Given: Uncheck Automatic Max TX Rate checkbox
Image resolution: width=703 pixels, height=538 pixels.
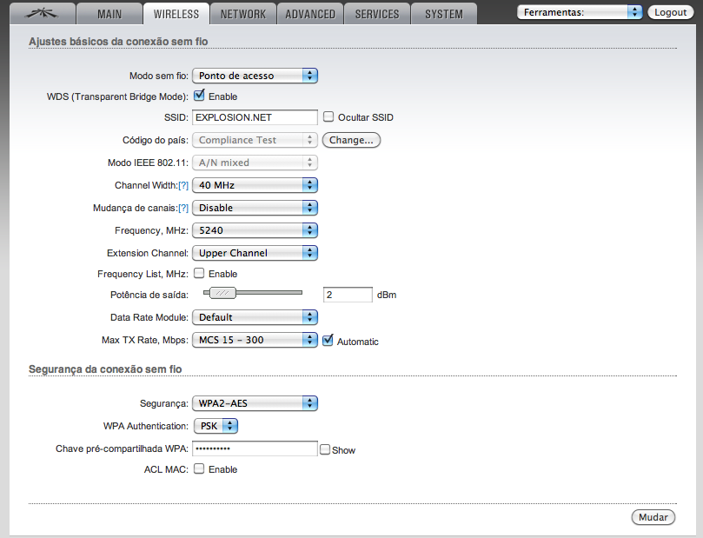Looking at the screenshot, I should click(x=328, y=341).
